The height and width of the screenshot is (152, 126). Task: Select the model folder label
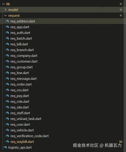[x=13, y=10]
